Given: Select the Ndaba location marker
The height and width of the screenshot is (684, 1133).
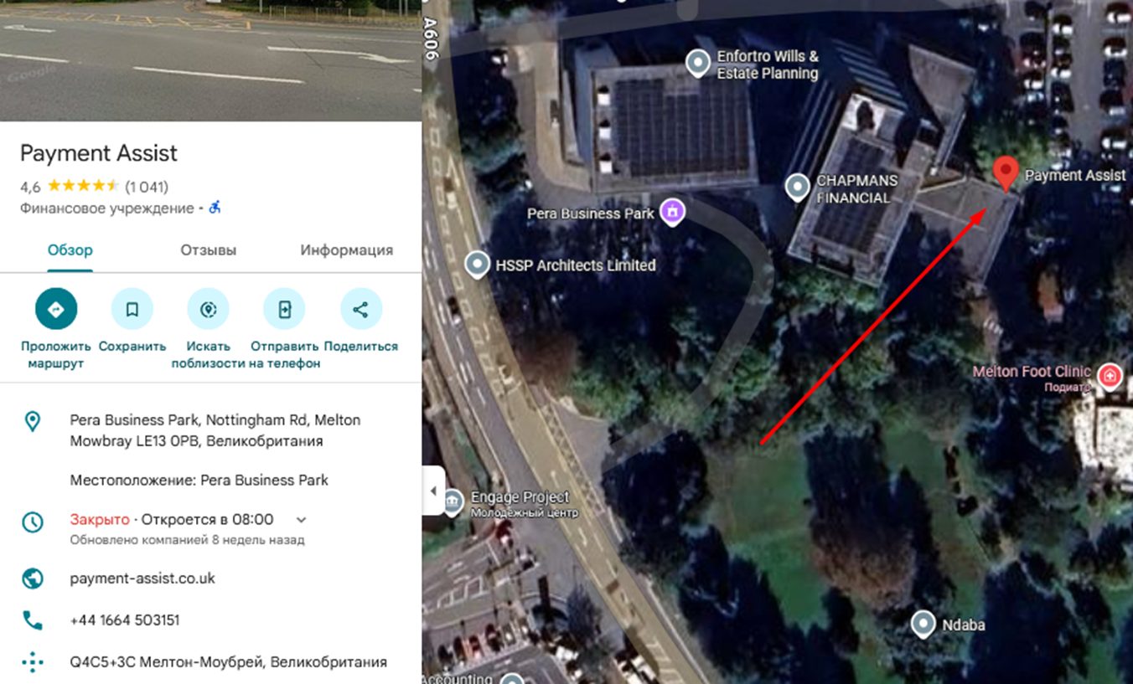Looking at the screenshot, I should (x=923, y=625).
